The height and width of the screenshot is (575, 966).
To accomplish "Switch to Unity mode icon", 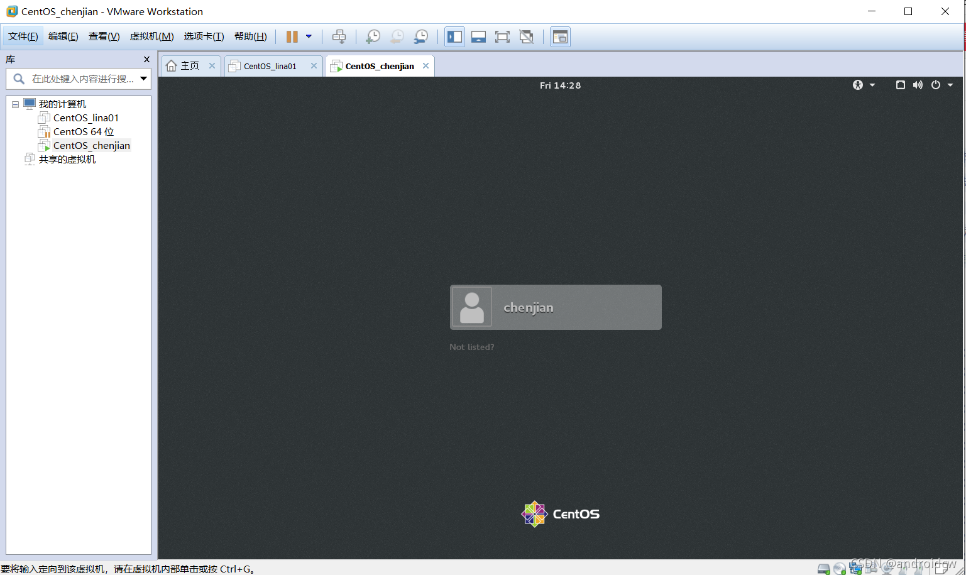I will click(x=526, y=36).
